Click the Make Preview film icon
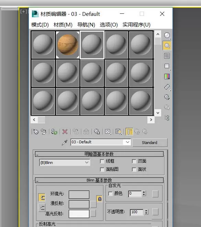201x227 pixels. click(x=167, y=87)
